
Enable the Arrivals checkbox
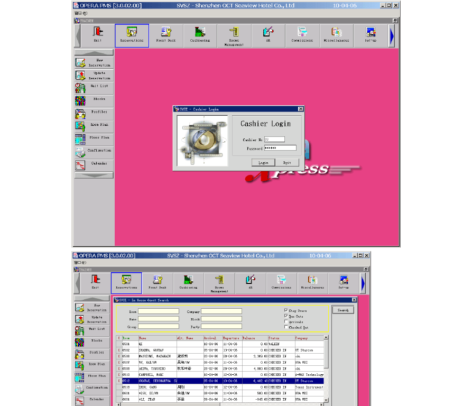click(286, 321)
